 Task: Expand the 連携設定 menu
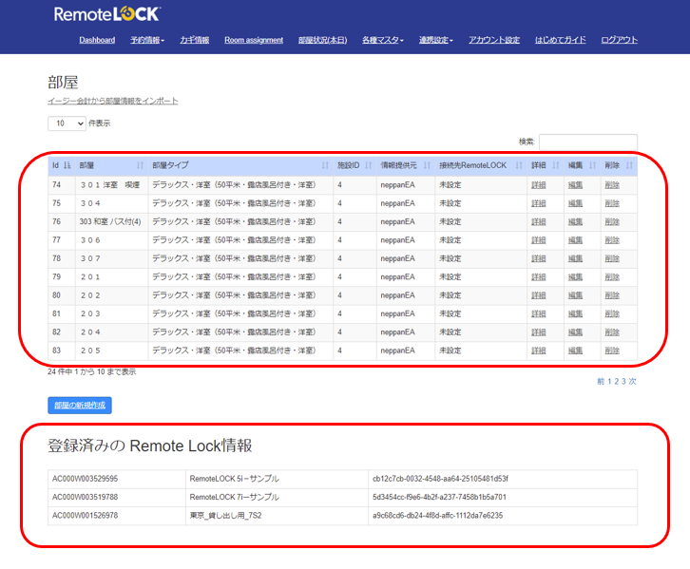[435, 40]
